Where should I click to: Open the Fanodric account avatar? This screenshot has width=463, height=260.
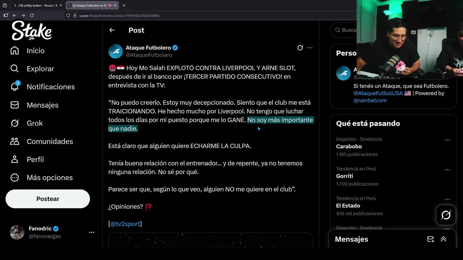pos(17,233)
